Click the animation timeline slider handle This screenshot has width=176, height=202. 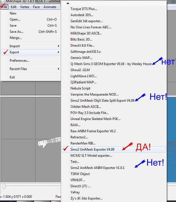pos(4,186)
